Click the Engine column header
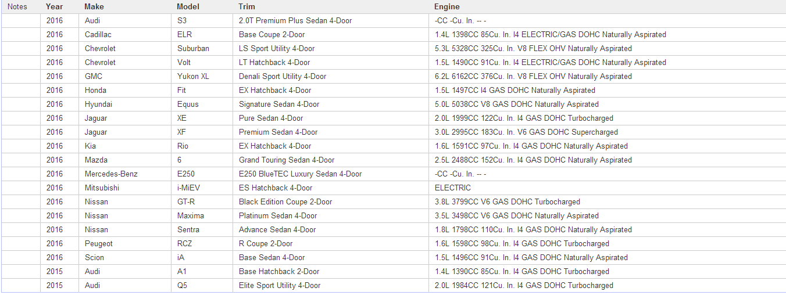Image resolution: width=786 pixels, height=295 pixels. (x=446, y=7)
